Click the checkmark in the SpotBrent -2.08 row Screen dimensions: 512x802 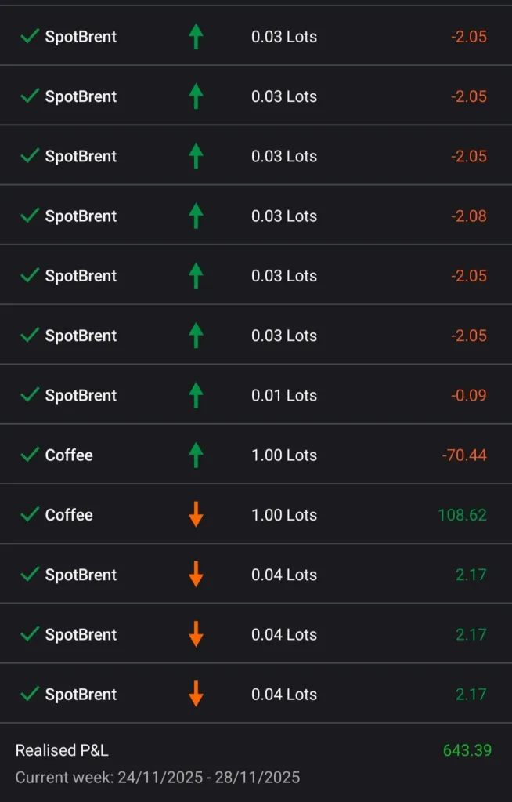click(x=30, y=216)
